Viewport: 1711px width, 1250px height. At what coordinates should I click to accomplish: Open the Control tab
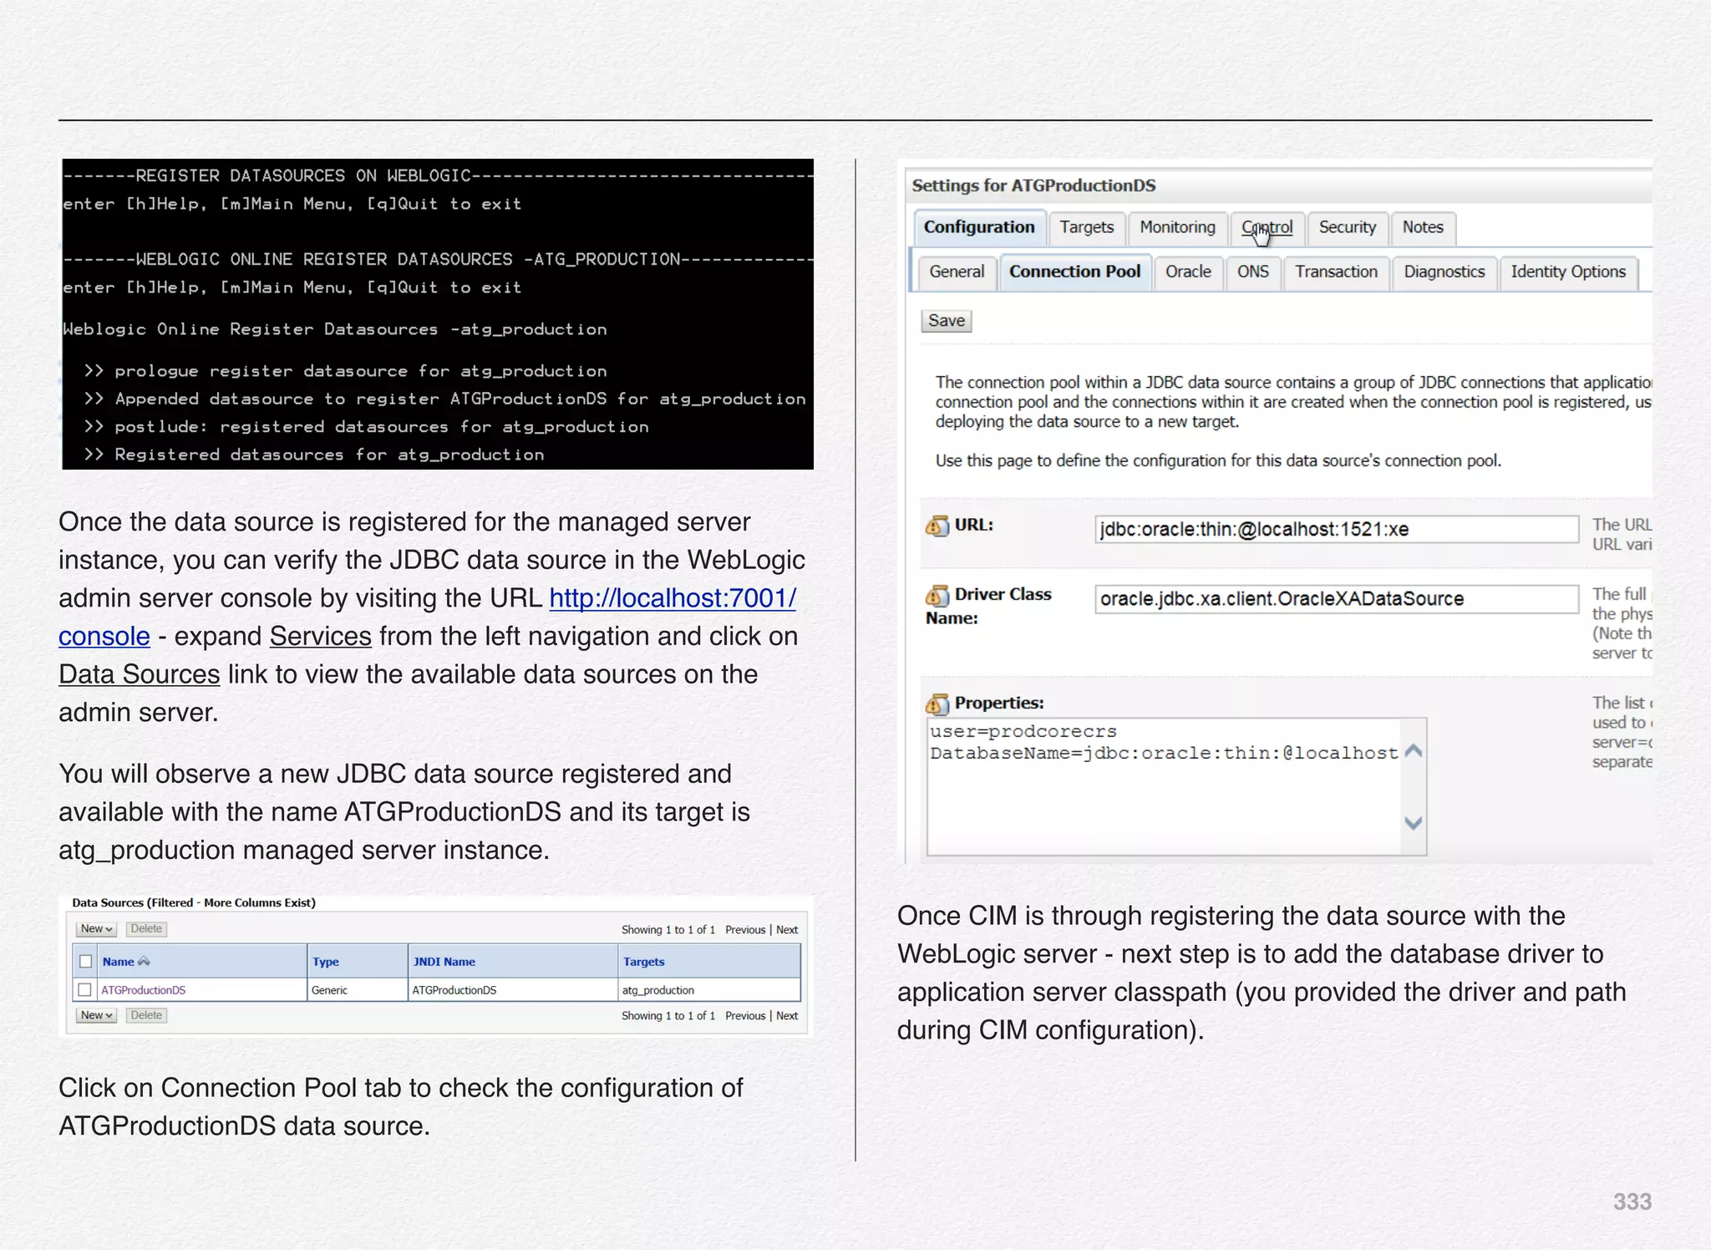click(1267, 227)
